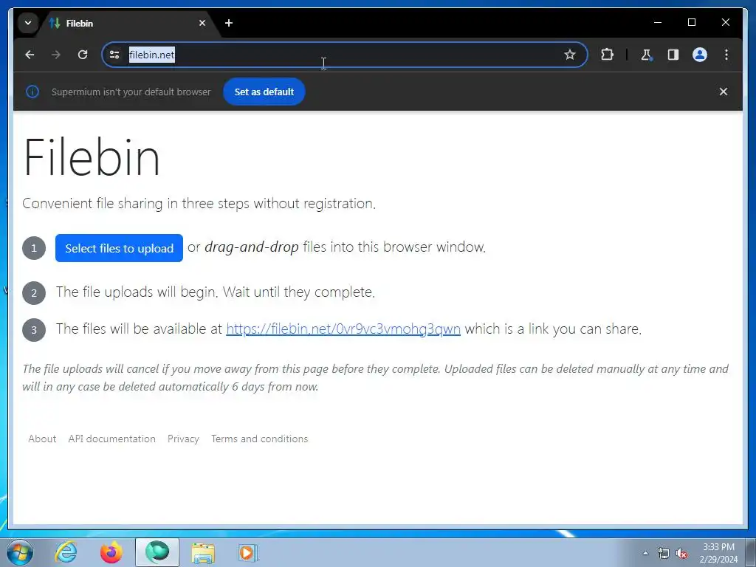The image size is (756, 567).
Task: Open a new tab with plus button
Action: click(x=229, y=23)
